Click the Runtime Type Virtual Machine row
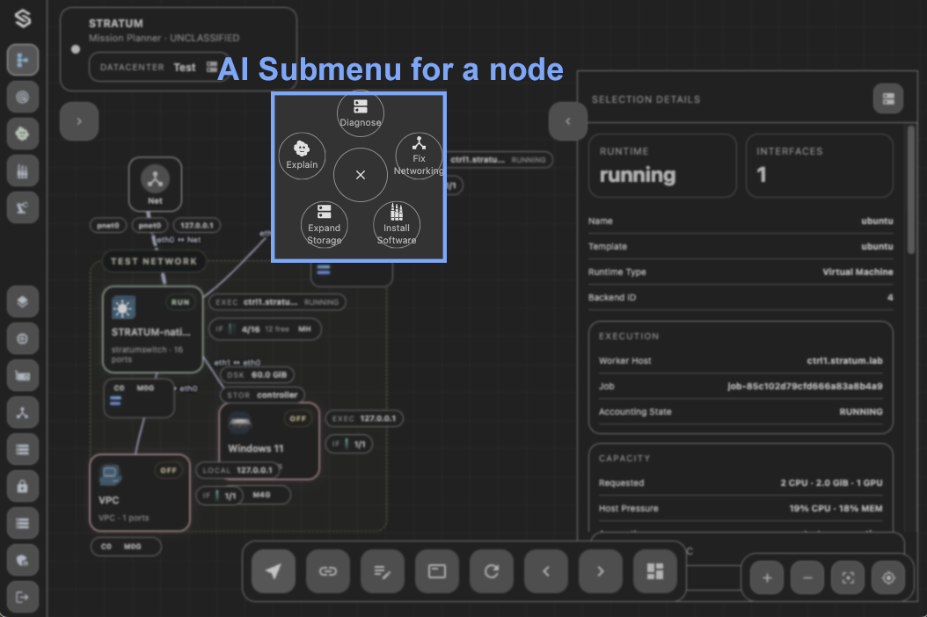Viewport: 927px width, 617px height. pyautogui.click(x=741, y=272)
